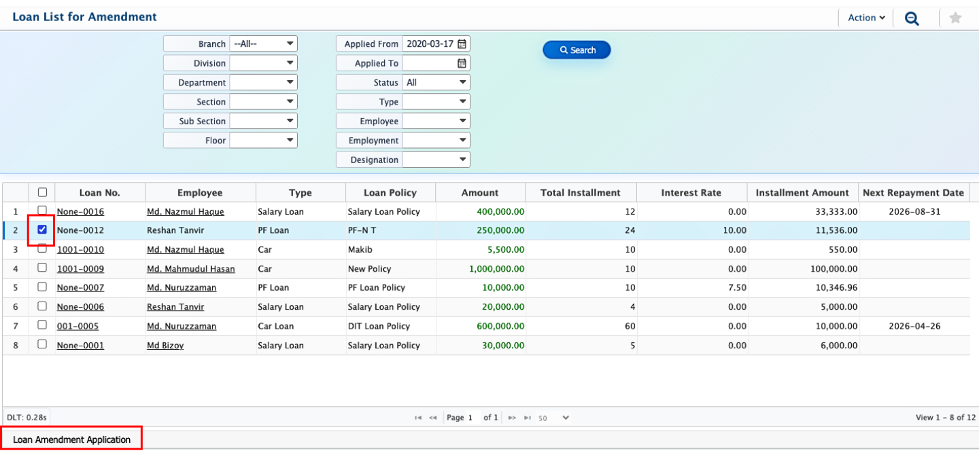Sort table by Amount column header

pos(479,193)
